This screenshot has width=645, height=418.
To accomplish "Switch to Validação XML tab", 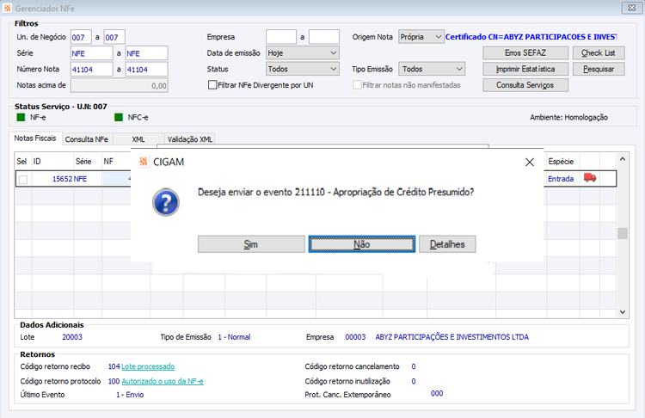I will tap(190, 139).
